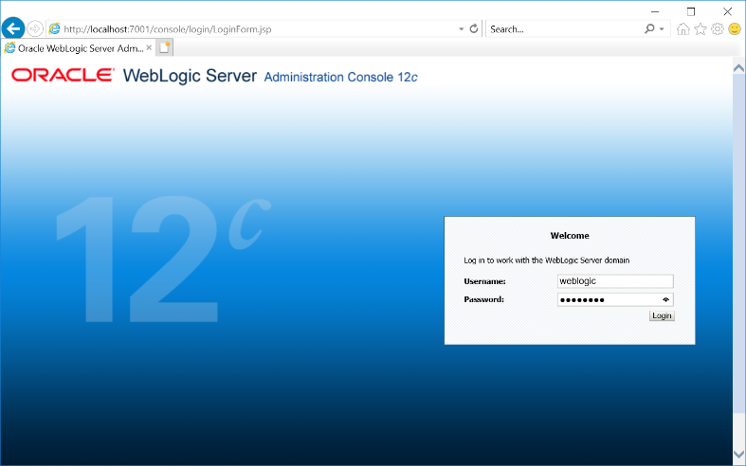Click the ORACLE logo
The height and width of the screenshot is (466, 746).
[x=63, y=75]
